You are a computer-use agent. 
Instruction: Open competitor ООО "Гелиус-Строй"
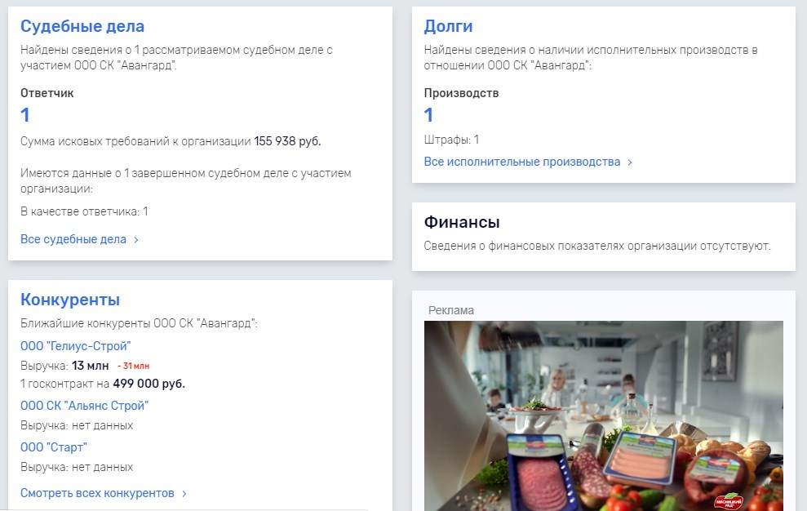pos(76,346)
